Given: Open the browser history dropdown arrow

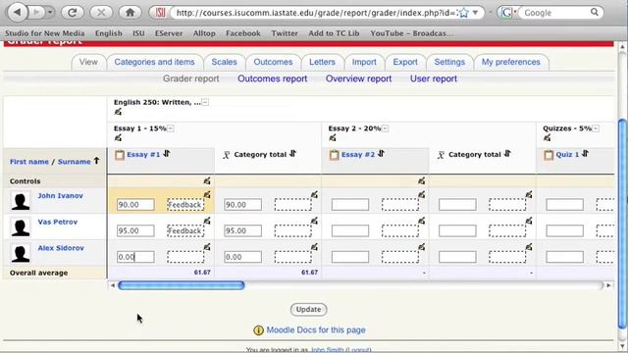Looking at the screenshot, I should tap(50, 13).
